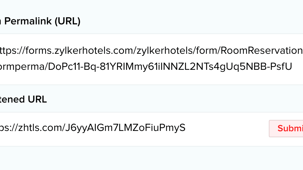The image size is (303, 170).
Task: Click the word URL in Shortened URL heading
Action: 38,99
